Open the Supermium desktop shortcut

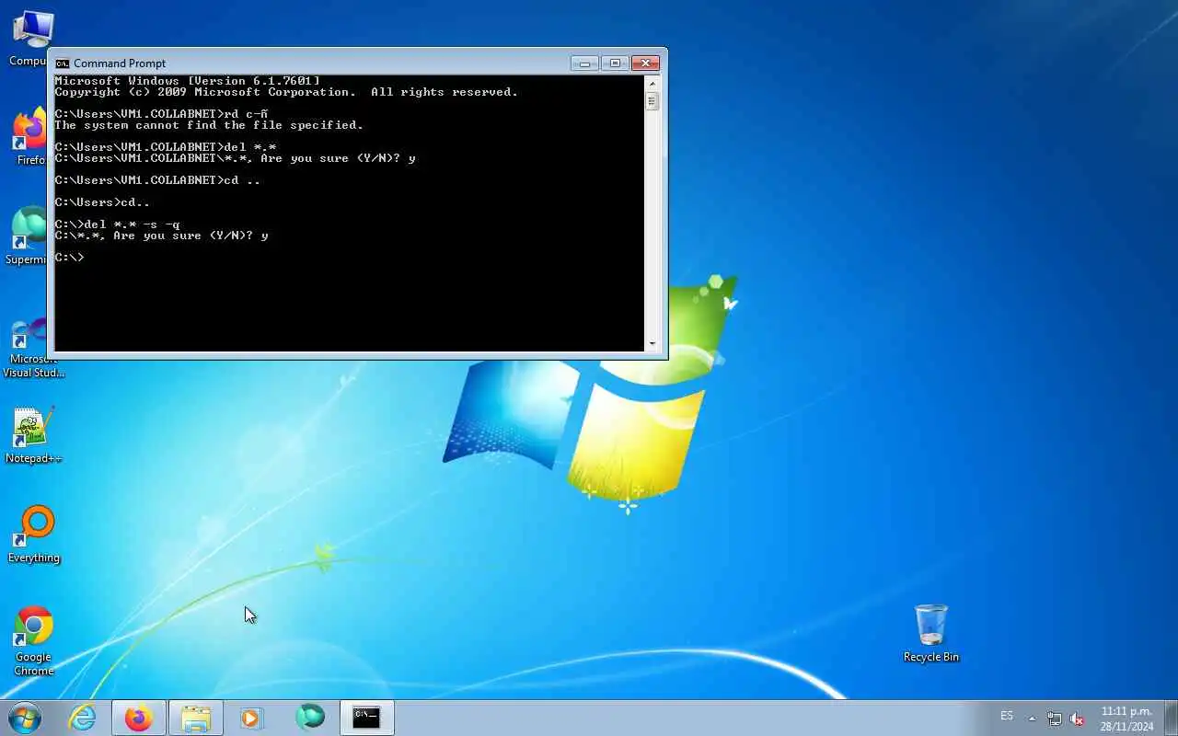pos(28,236)
